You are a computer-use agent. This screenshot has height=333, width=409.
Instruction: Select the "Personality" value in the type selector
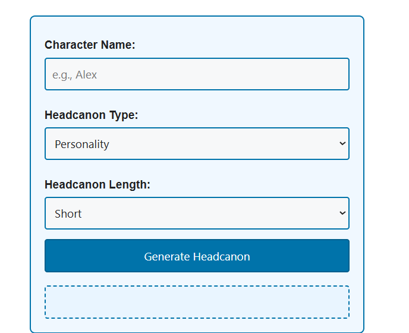[82, 144]
